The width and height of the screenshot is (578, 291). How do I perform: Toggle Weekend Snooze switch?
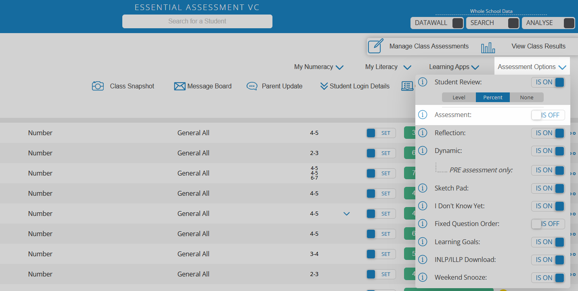548,278
